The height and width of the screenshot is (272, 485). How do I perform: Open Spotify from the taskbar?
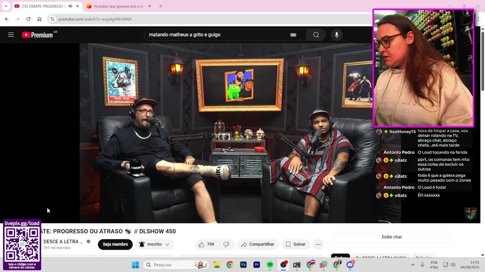pos(270,265)
